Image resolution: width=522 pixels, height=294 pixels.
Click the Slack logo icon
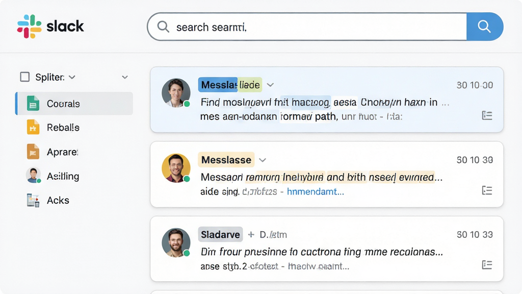[x=29, y=27]
